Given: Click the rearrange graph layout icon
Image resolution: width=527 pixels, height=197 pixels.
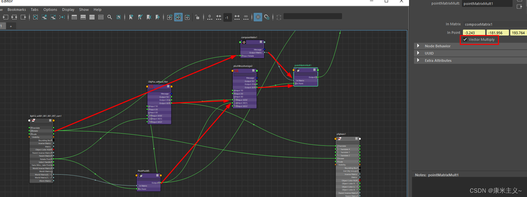Looking at the screenshot, I should coord(62,17).
